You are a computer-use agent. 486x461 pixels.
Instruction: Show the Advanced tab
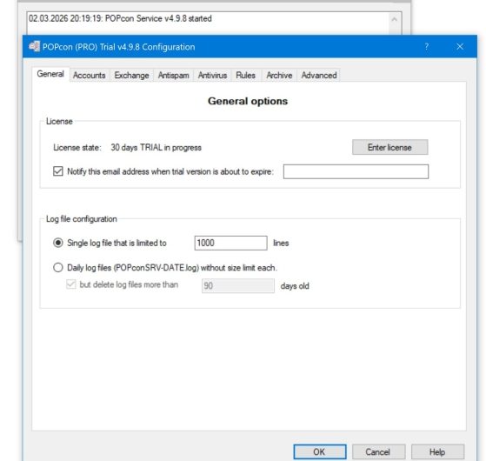click(x=319, y=76)
